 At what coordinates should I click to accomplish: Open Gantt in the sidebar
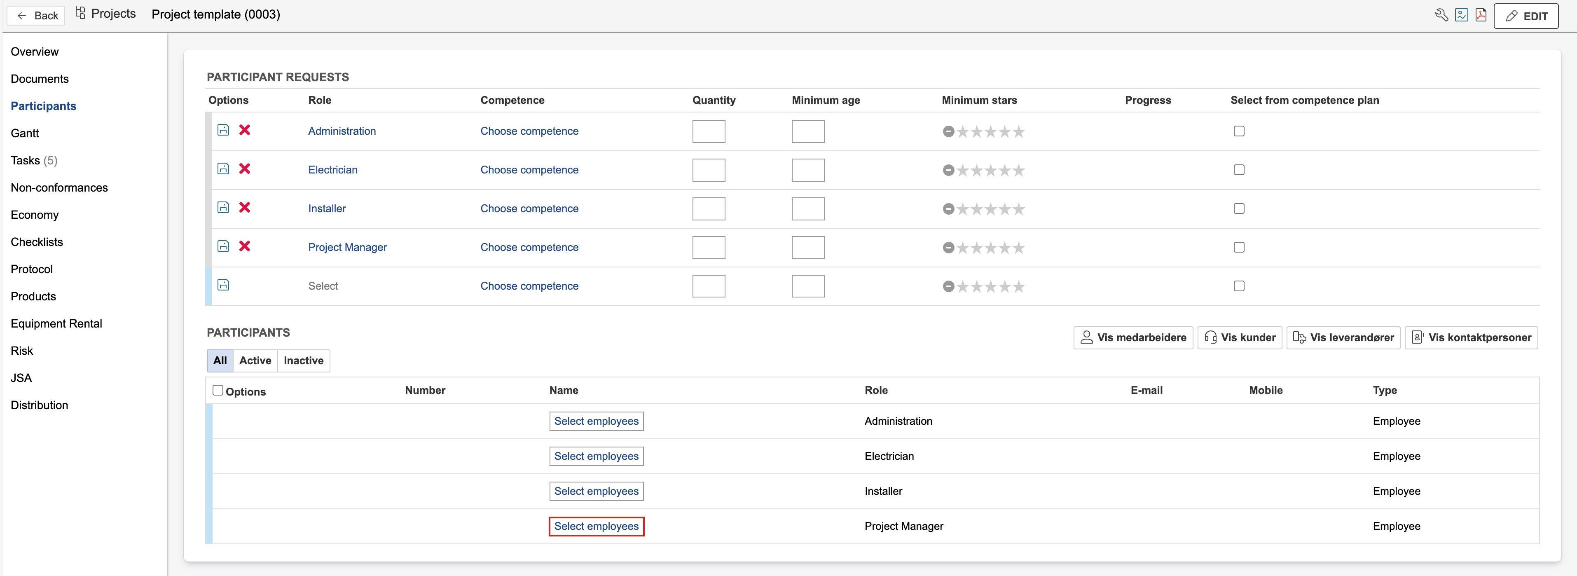click(x=24, y=133)
